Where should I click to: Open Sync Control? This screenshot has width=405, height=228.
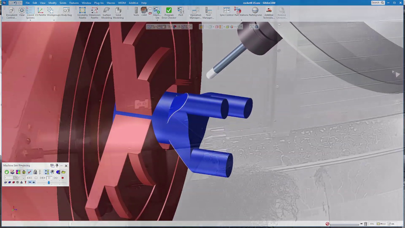[227, 12]
